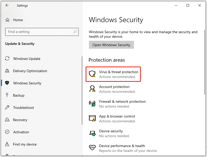Open Firewall & network protection icon
The width and height of the screenshot is (207, 157).
[x=92, y=103]
